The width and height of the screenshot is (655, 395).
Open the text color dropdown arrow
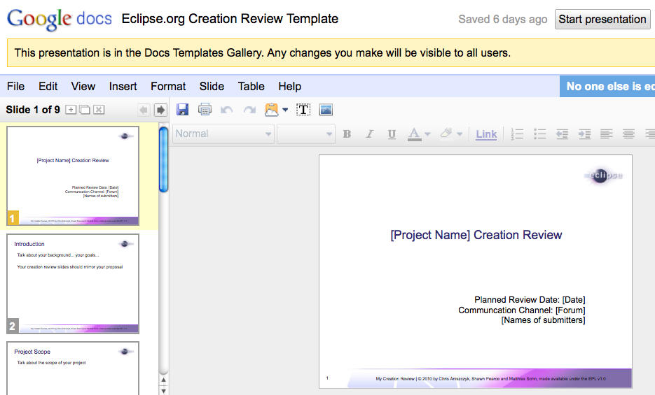pyautogui.click(x=427, y=134)
